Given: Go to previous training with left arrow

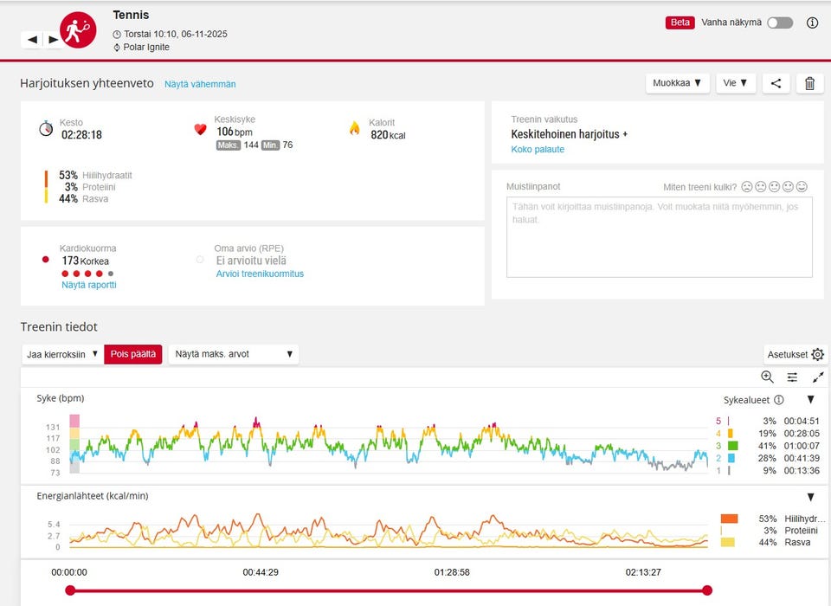Looking at the screenshot, I should click(x=32, y=39).
